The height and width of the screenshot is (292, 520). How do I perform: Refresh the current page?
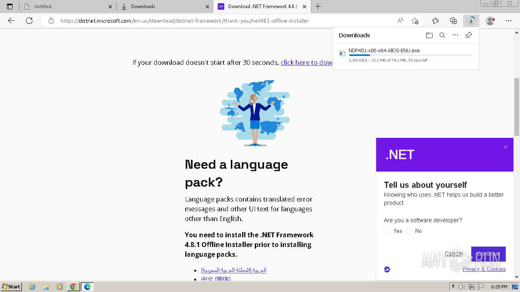coord(29,21)
